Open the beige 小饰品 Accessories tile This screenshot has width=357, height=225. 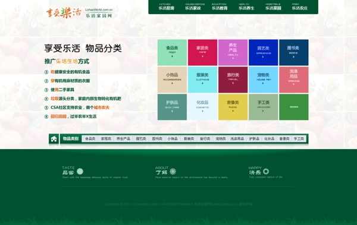coord(172,80)
